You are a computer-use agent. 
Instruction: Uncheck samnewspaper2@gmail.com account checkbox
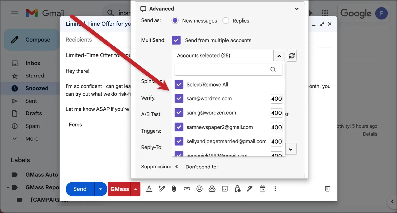[x=179, y=127]
